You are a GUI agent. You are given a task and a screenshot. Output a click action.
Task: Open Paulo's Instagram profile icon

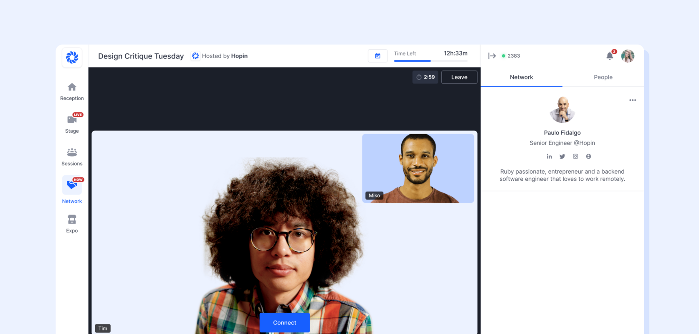575,157
